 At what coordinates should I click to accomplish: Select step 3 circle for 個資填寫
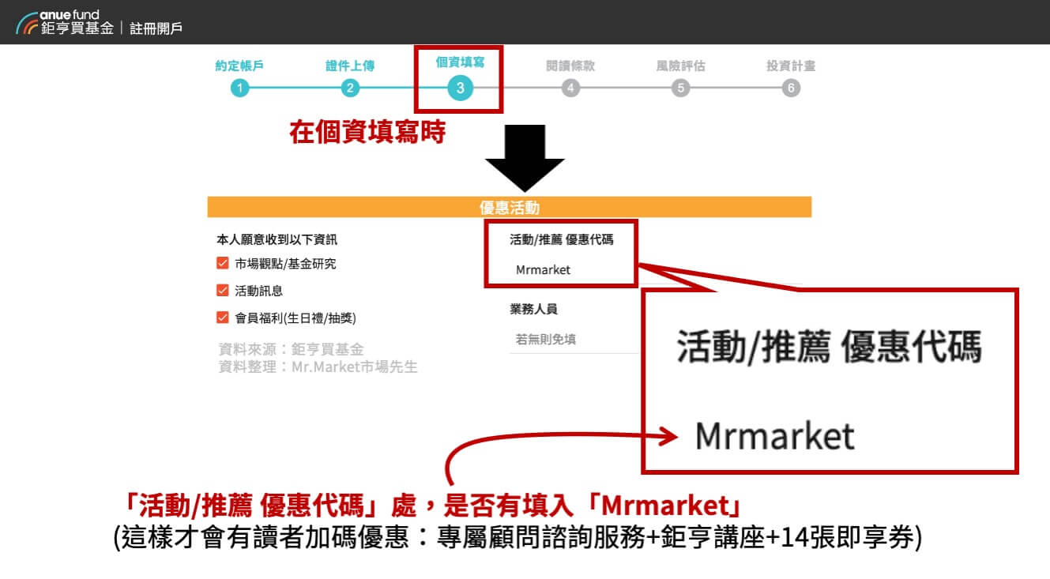pos(460,88)
